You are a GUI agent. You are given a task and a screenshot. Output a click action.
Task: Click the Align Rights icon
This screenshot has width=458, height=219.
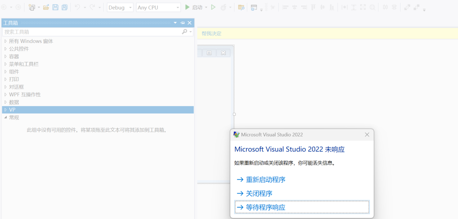point(304,7)
